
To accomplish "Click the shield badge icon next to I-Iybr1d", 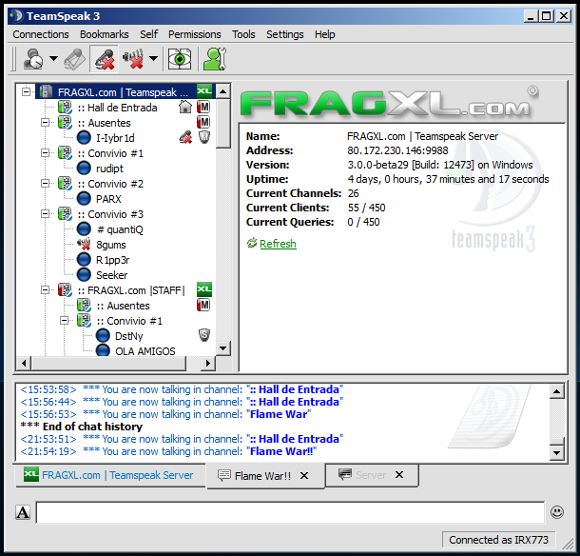I will click(203, 137).
